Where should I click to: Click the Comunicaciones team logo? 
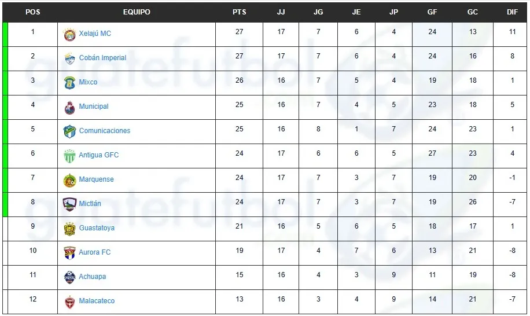(69, 131)
